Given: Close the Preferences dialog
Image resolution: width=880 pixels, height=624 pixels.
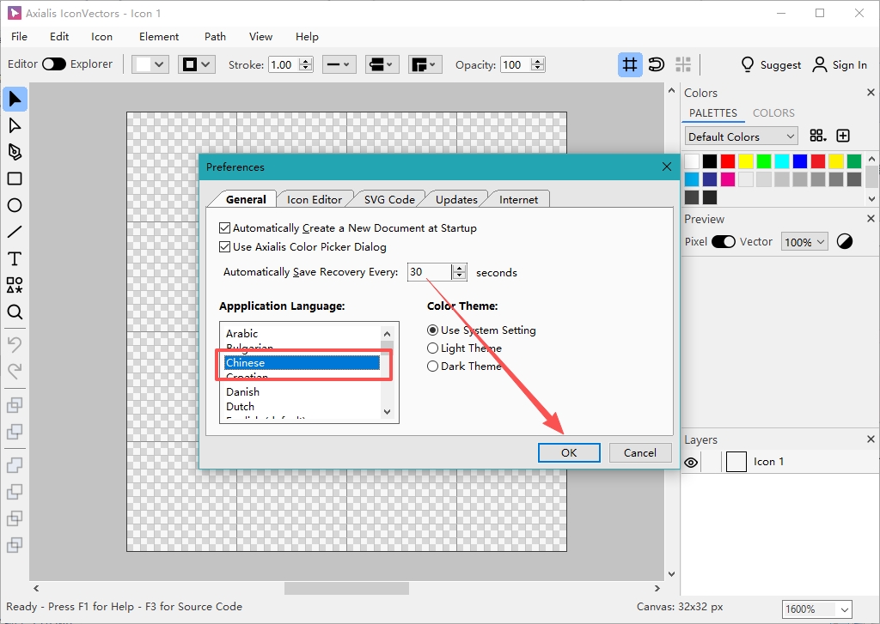Looking at the screenshot, I should click(666, 167).
